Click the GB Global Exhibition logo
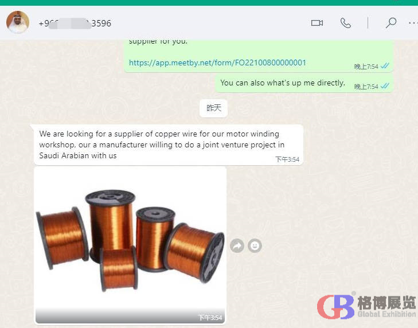418x328 pixels. click(x=367, y=306)
